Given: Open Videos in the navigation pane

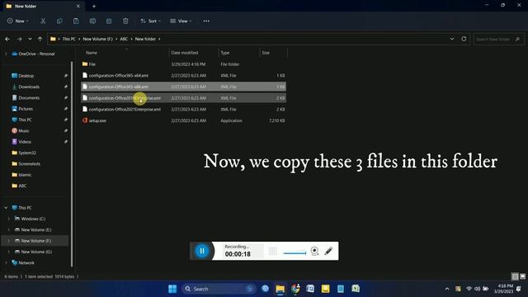Looking at the screenshot, I should 25,142.
